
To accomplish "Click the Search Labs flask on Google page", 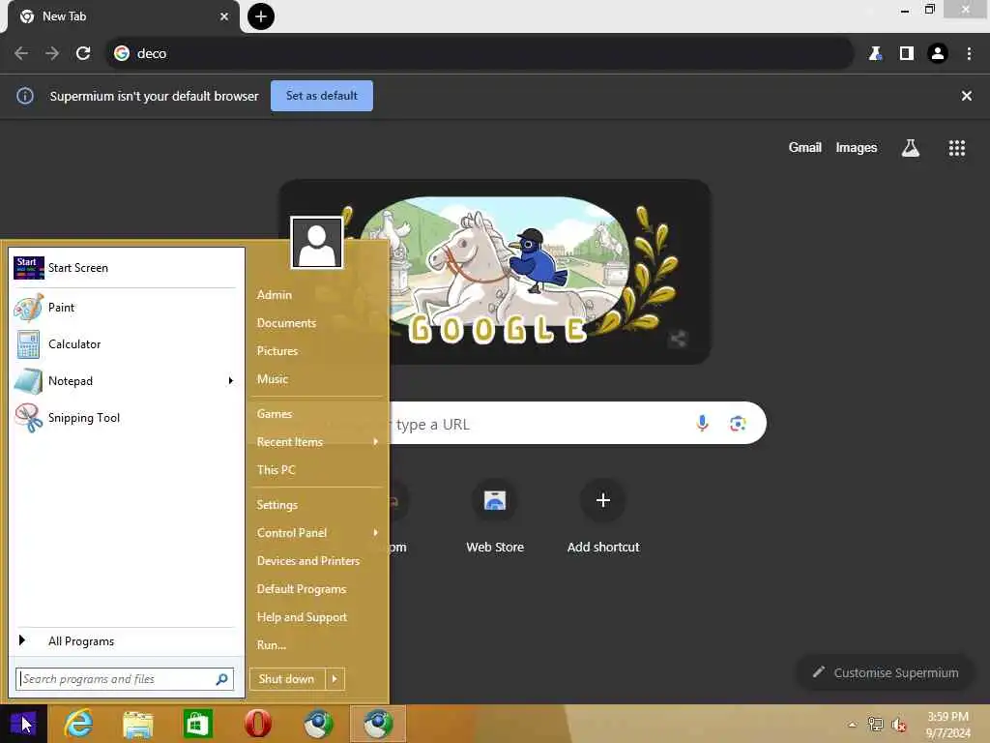I will tap(911, 148).
